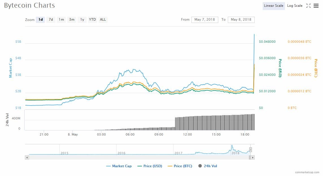323x176 pixels.
Task: Select the 1d zoom range
Action: click(40, 20)
